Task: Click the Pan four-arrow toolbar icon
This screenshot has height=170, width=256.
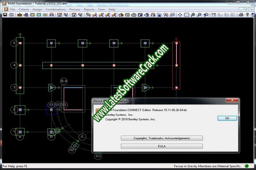Action: click(180, 15)
